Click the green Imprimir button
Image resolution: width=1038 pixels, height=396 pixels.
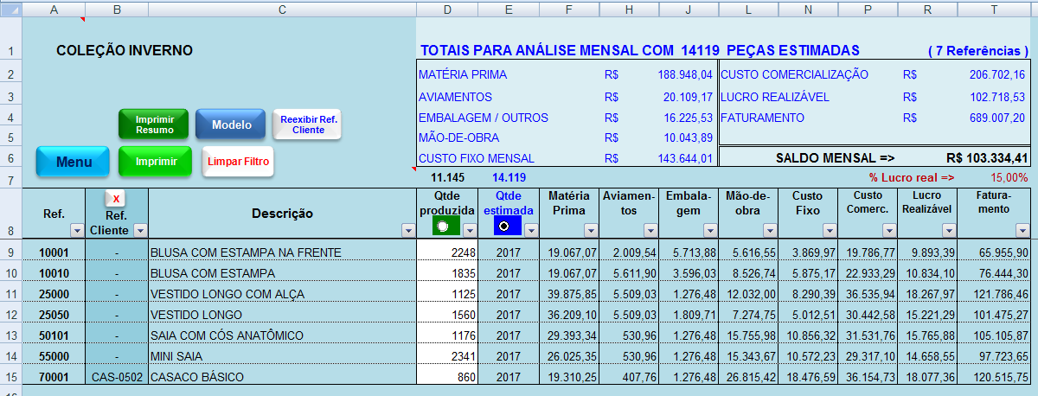coord(155,162)
